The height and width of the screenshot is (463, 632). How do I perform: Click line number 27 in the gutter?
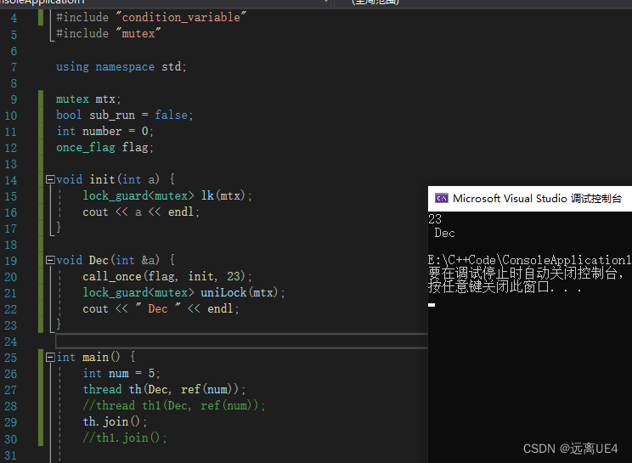click(11, 390)
